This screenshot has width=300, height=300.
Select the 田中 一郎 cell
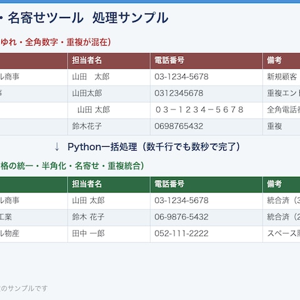click(109, 234)
